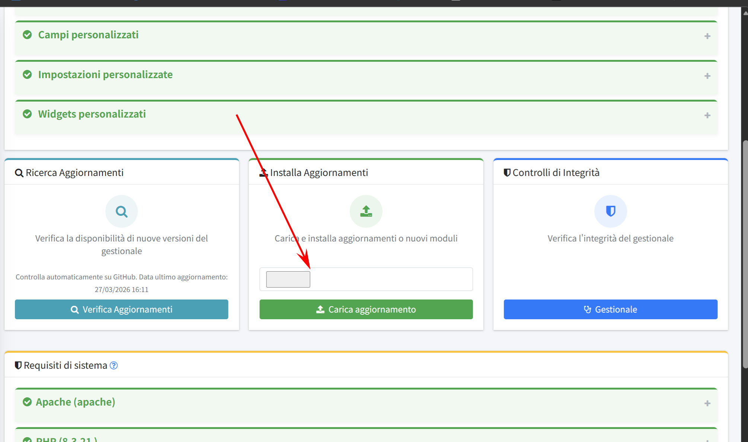
Task: Click the check icon beside Widgets personalizzati
Action: click(x=27, y=114)
